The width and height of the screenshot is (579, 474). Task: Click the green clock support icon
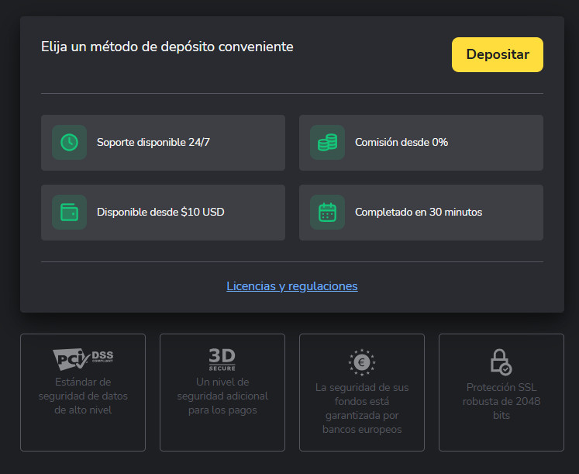click(x=69, y=142)
